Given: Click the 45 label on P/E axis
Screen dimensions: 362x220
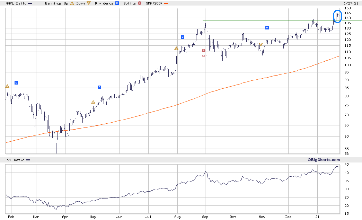Looking at the screenshot, I should click(x=346, y=165).
